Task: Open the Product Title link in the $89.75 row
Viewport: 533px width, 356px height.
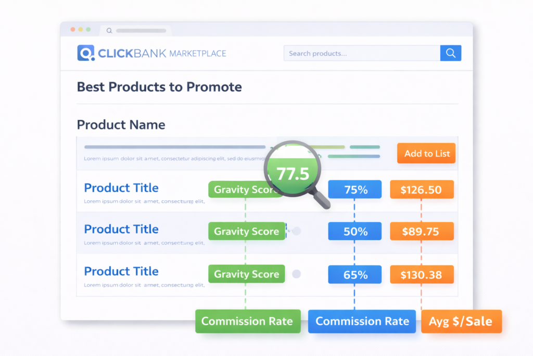Action: [121, 229]
